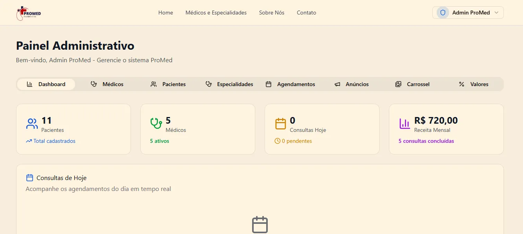Click the 'Total cadastrados' text

tap(54, 141)
